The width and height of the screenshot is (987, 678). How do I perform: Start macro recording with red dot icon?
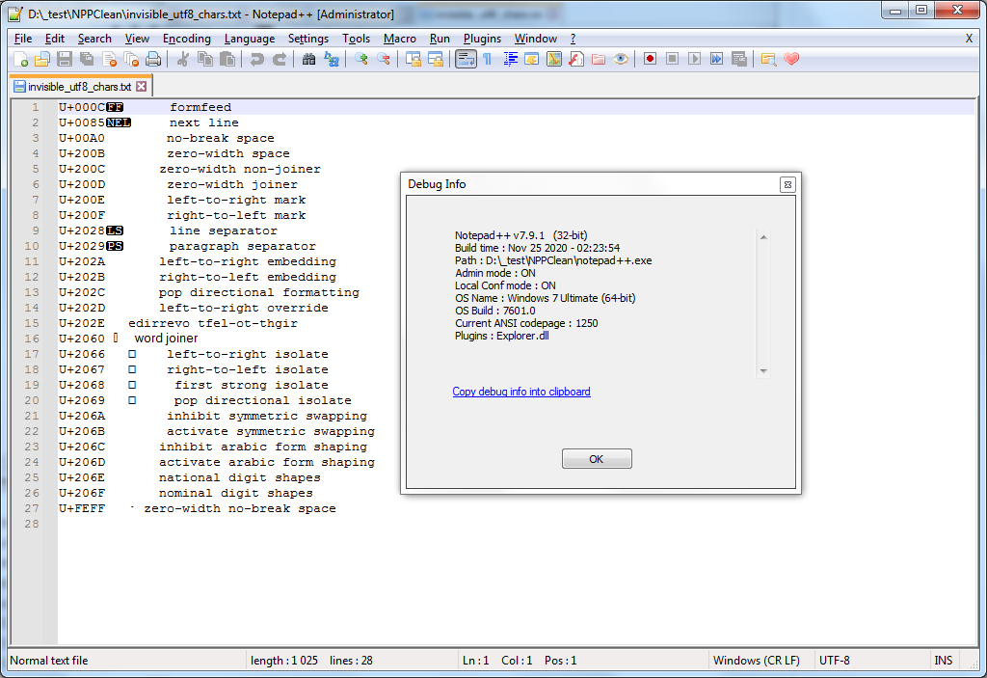651,59
